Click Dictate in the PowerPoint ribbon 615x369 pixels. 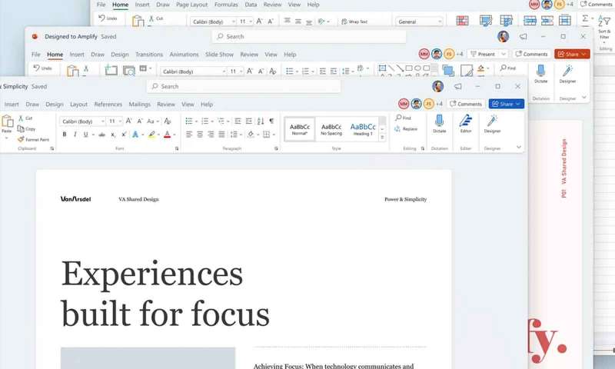[541, 73]
